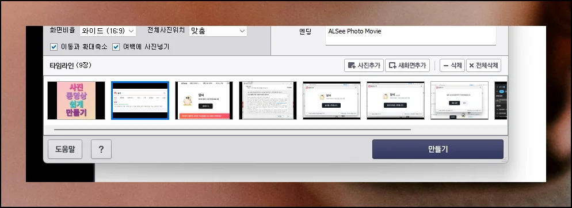Select the fourth thumbnail showing a text document
572x208 pixels.
tap(268, 100)
